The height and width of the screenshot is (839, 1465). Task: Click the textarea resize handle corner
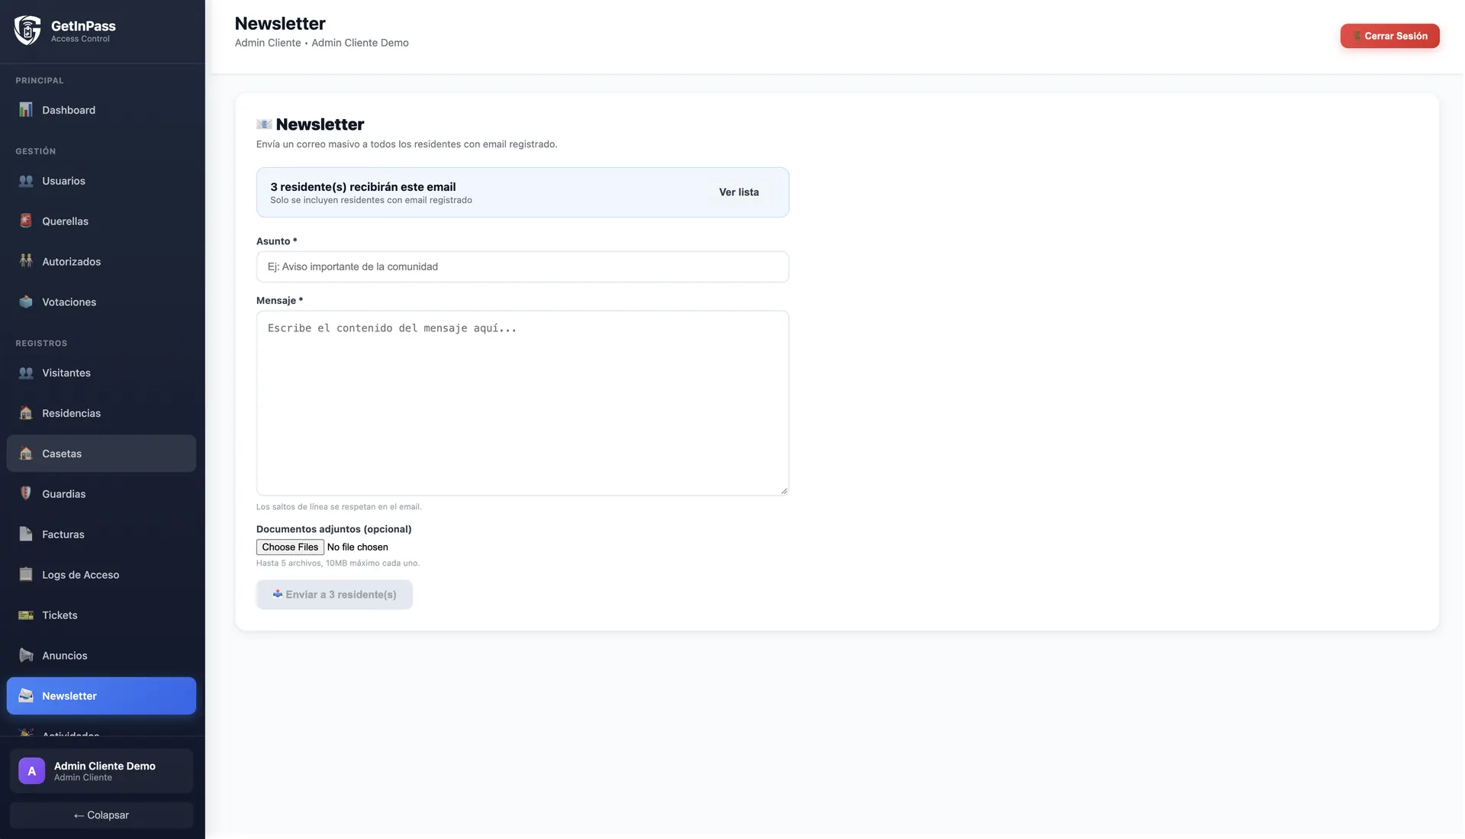(784, 491)
